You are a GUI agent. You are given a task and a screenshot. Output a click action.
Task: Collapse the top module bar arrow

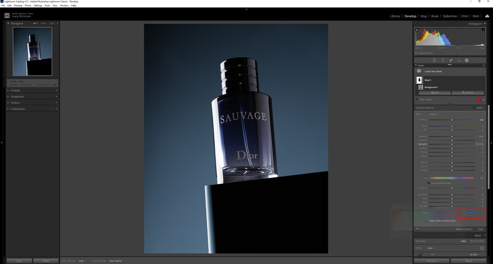[x=246, y=9]
